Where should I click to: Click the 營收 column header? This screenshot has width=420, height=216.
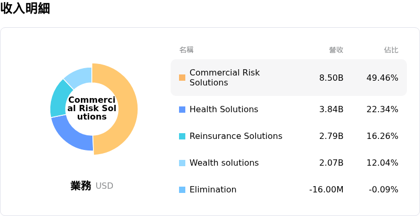336,50
